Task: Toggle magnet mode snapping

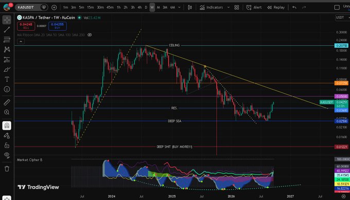Action: click(x=7, y=125)
